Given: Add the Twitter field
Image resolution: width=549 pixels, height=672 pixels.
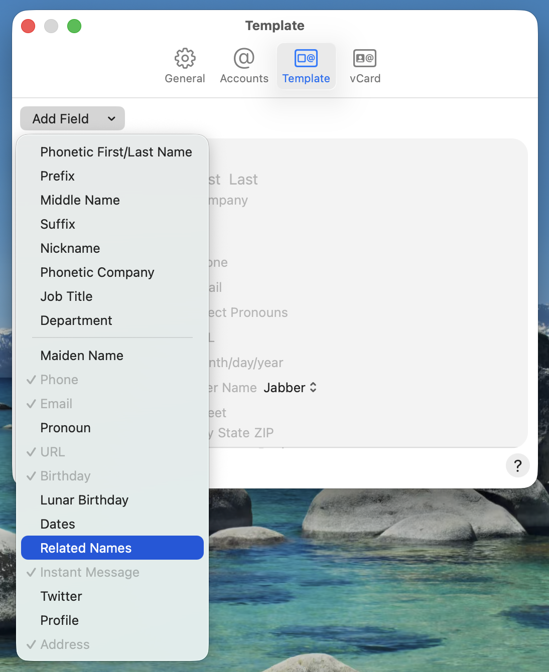Looking at the screenshot, I should pos(61,596).
